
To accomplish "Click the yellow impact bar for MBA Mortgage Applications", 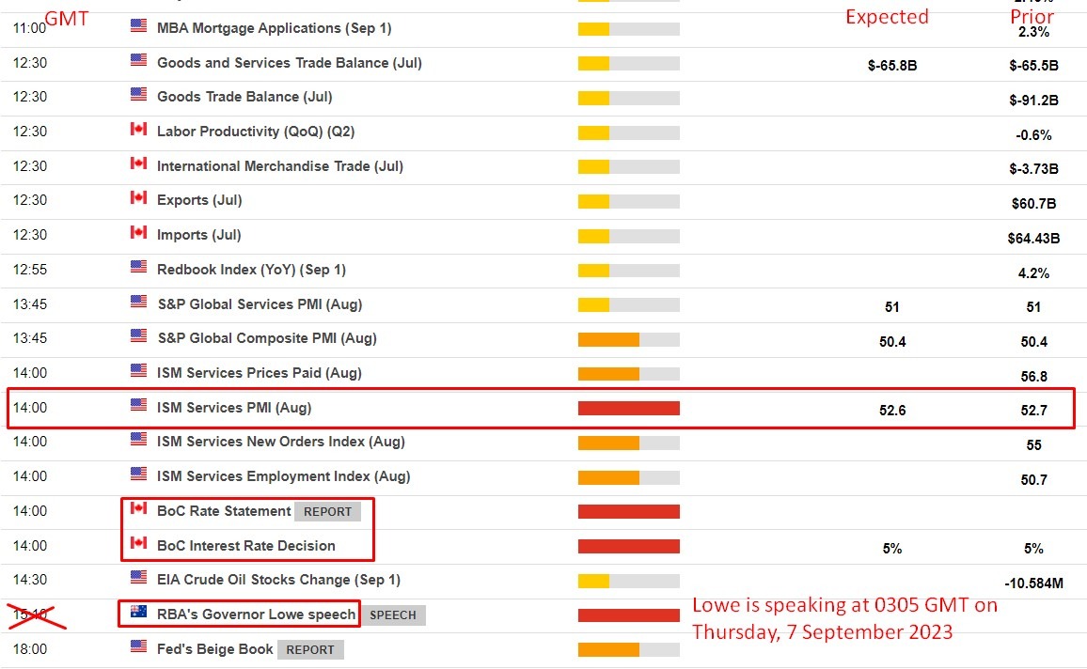I will click(x=591, y=28).
